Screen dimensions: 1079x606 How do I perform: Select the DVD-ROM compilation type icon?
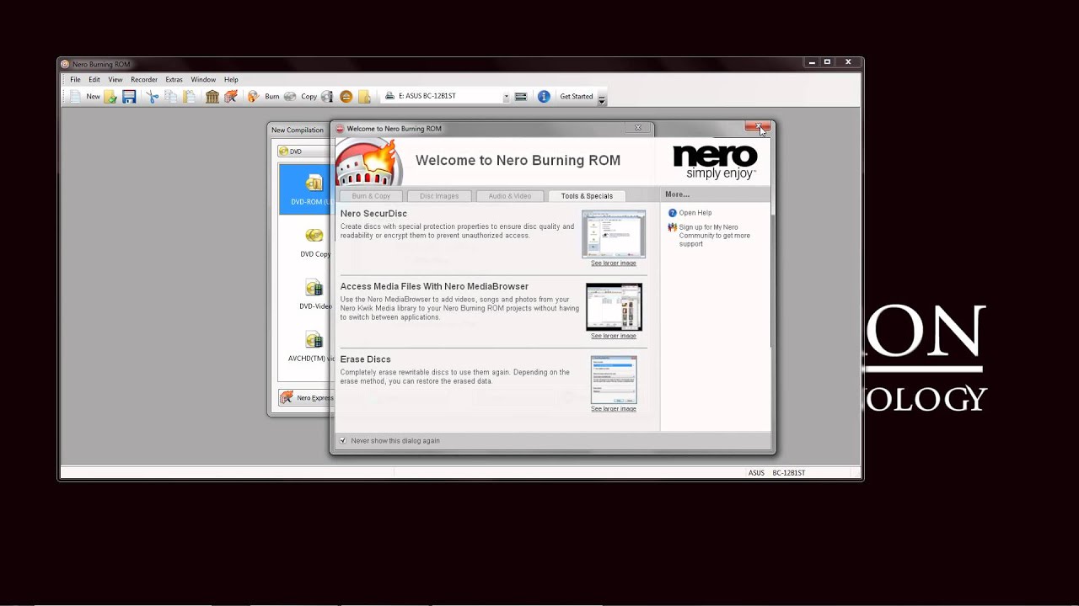click(x=314, y=183)
